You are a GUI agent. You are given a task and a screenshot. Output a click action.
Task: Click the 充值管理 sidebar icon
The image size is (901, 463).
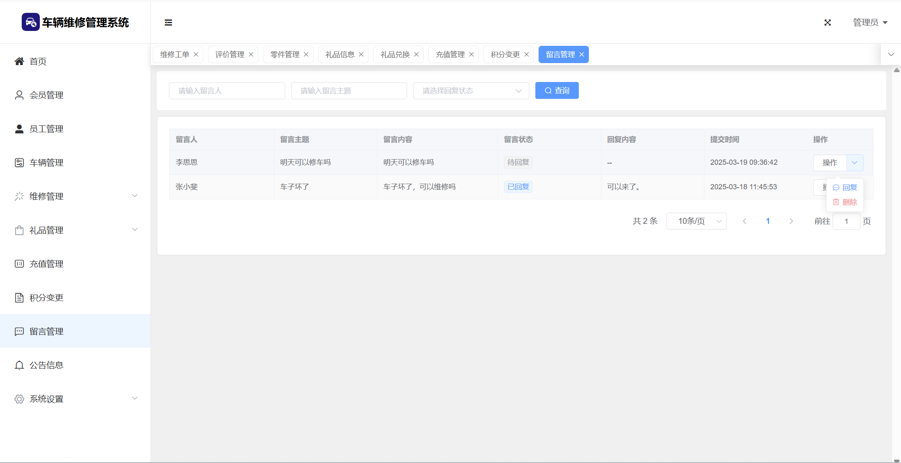[19, 264]
